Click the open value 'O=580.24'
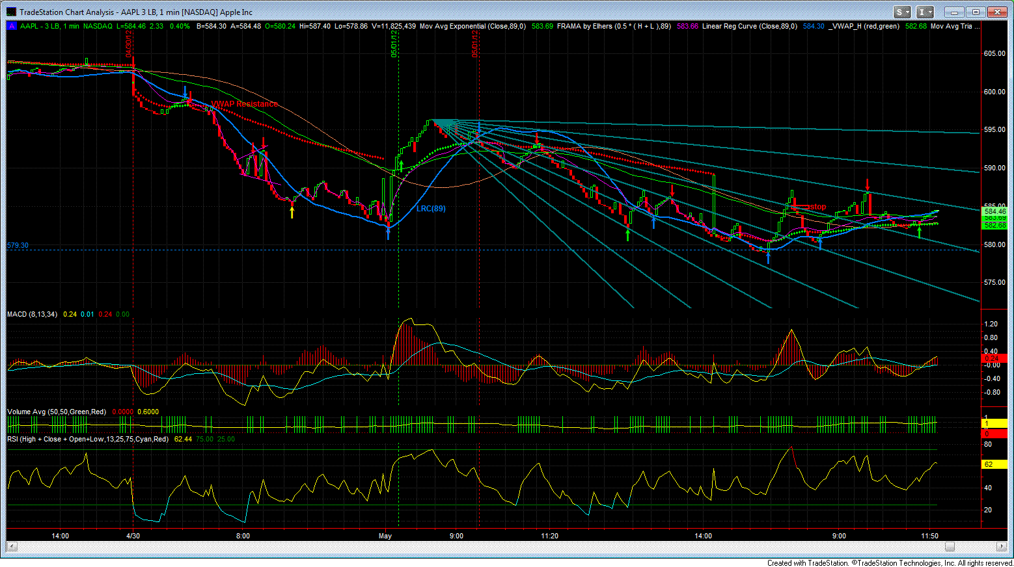 [x=281, y=27]
